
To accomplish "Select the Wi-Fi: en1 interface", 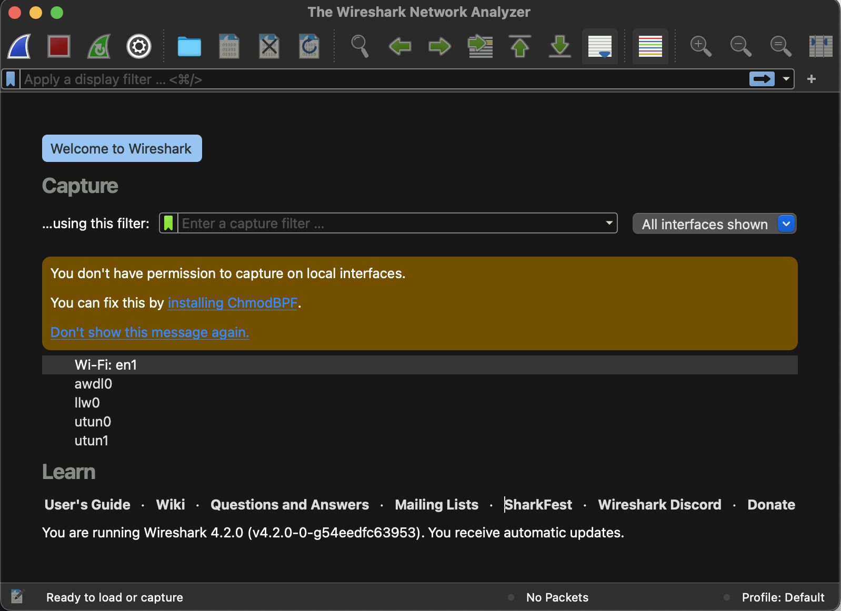I will (x=420, y=365).
